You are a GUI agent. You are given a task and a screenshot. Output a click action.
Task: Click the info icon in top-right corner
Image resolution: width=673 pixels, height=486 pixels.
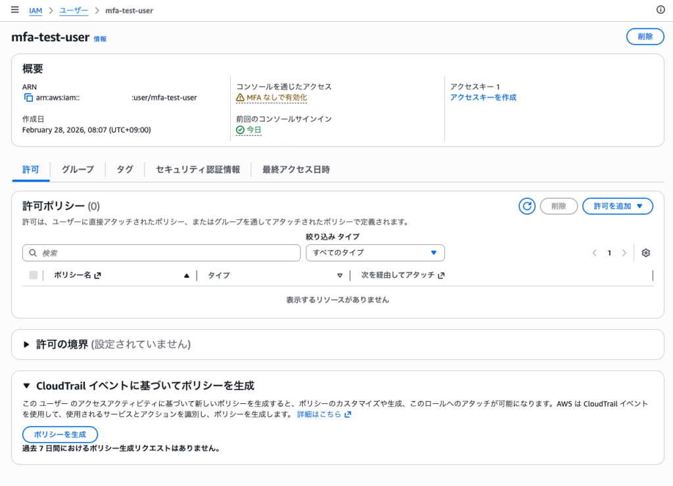[x=661, y=10]
